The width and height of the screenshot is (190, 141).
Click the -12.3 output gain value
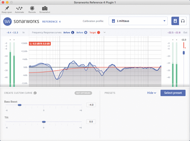183,40
